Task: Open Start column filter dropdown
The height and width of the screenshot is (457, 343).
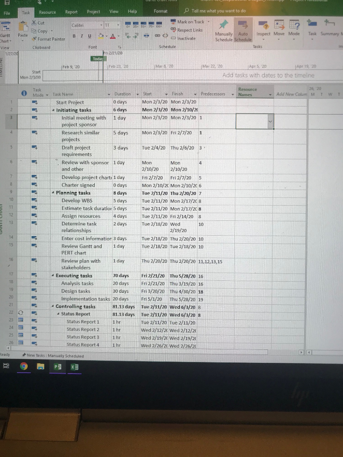Action: pos(166,94)
